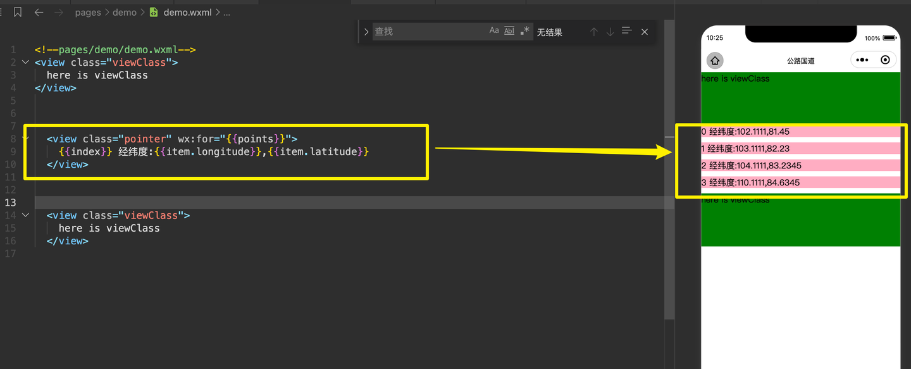This screenshot has width=911, height=369.
Task: Go to next match arrow in find bar
Action: (x=610, y=32)
